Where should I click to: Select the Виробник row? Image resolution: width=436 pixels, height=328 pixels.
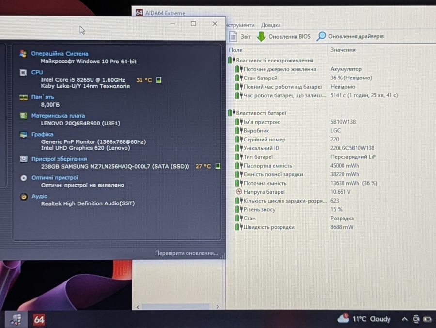(x=331, y=130)
